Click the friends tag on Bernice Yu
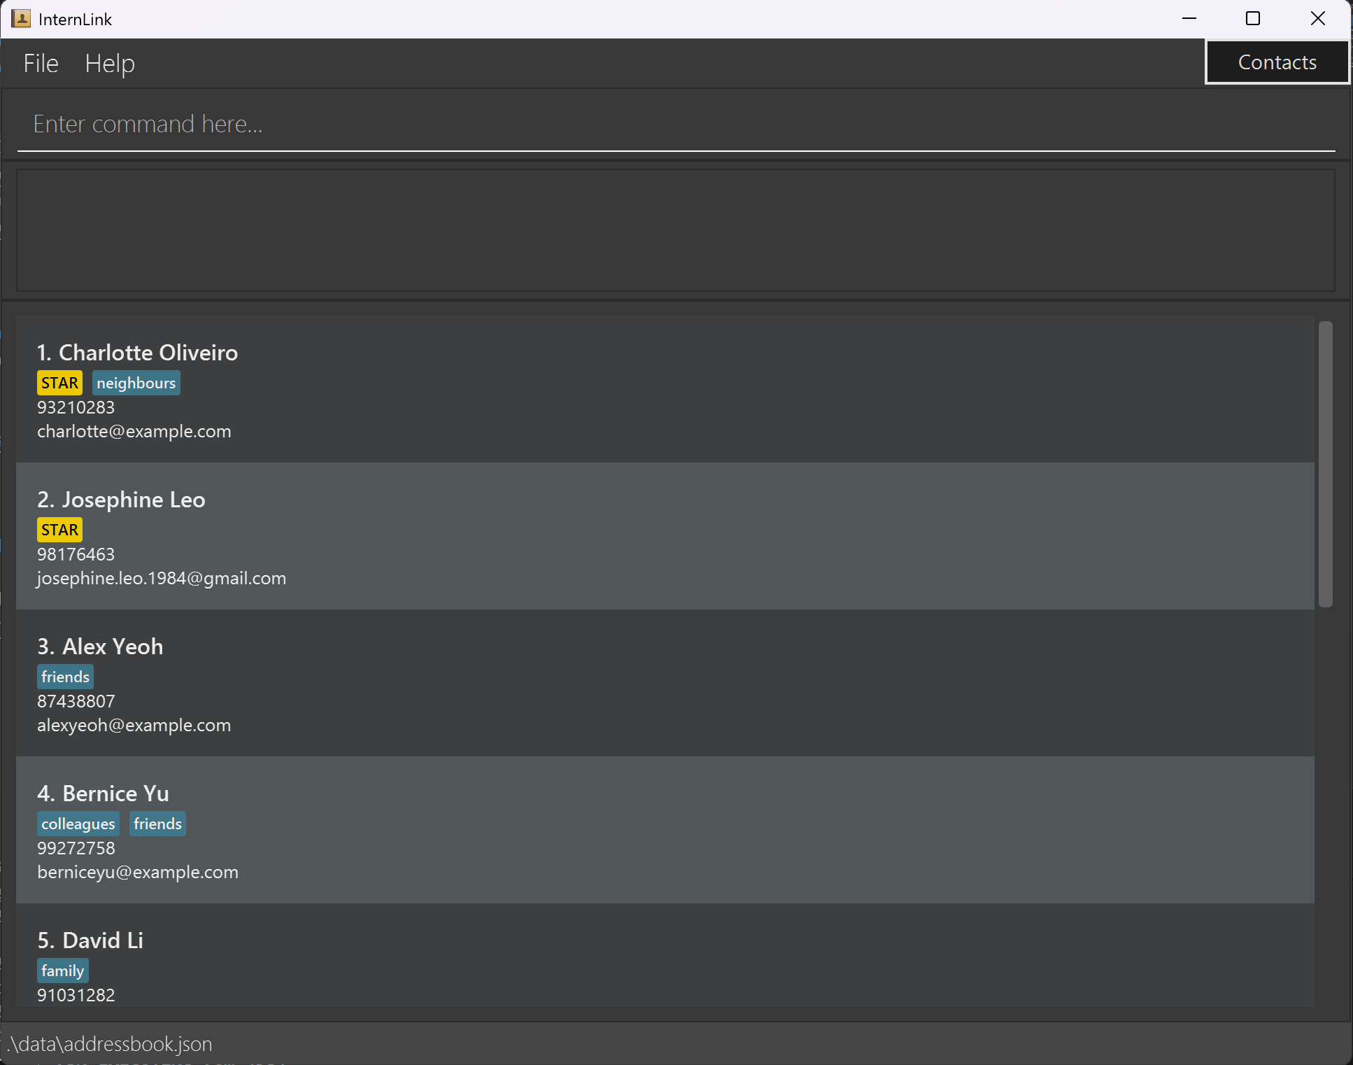 (x=157, y=824)
